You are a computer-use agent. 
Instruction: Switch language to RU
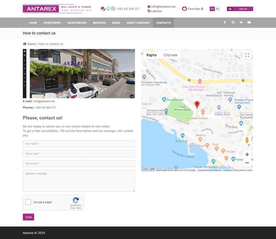click(218, 9)
